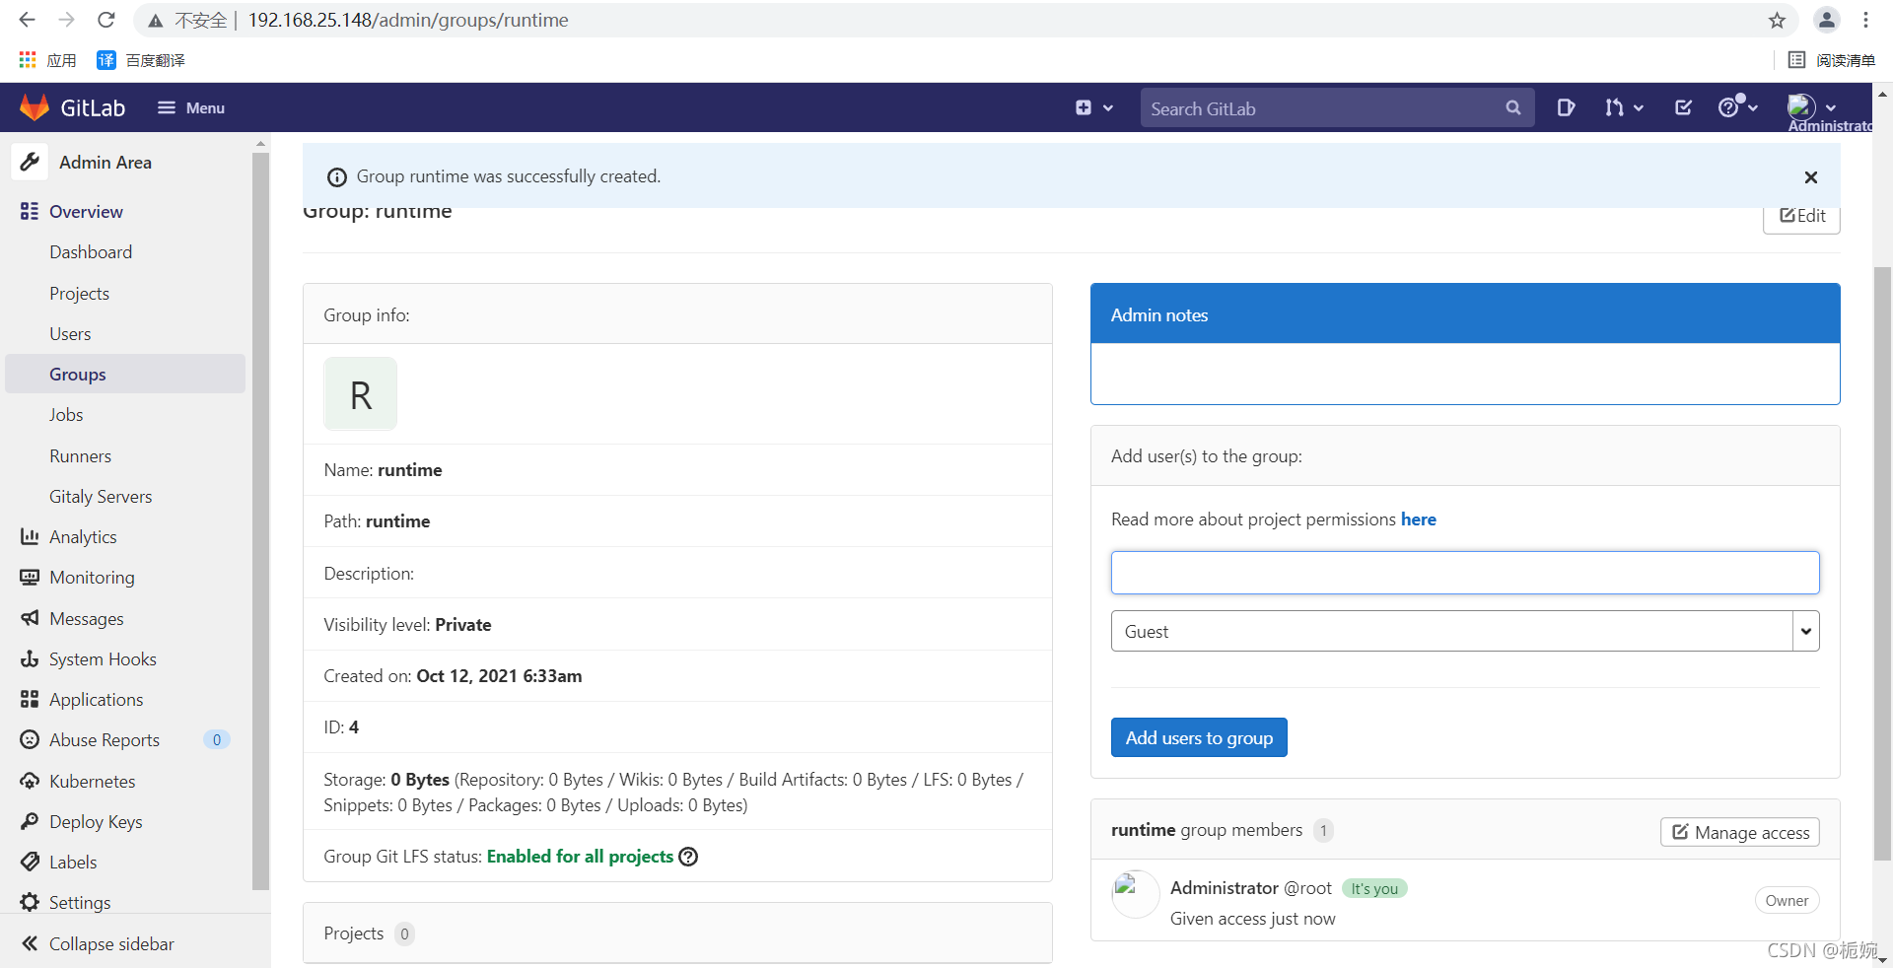Click the Projects count header
Viewport: 1893px width, 968px height.
click(677, 933)
